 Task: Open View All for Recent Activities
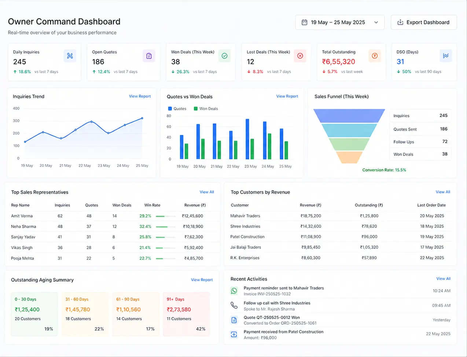click(x=443, y=279)
